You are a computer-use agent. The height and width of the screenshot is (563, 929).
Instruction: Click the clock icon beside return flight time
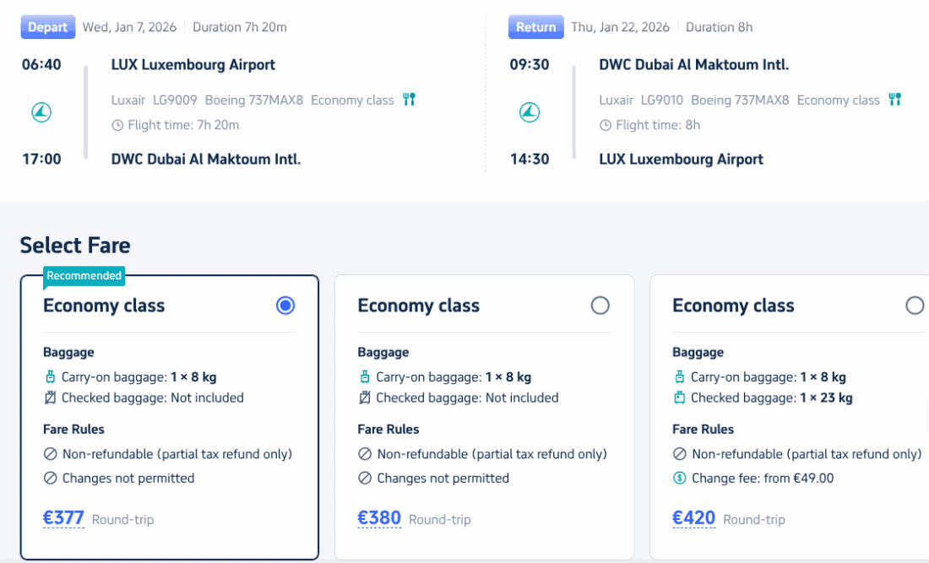point(606,125)
